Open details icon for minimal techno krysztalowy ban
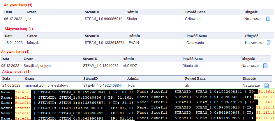This screenshot has height=121, width=275. point(267,86)
